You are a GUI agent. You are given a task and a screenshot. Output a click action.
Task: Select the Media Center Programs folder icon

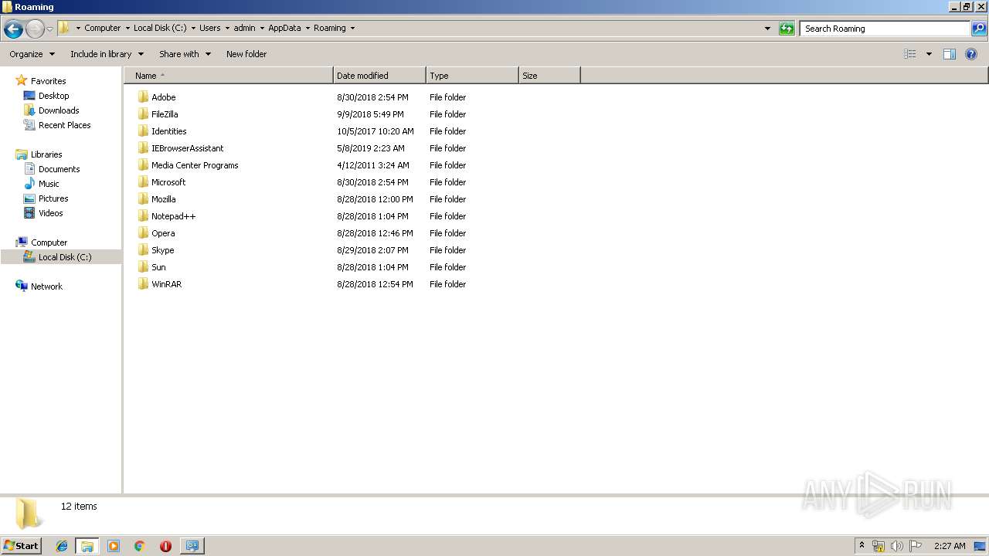point(143,165)
